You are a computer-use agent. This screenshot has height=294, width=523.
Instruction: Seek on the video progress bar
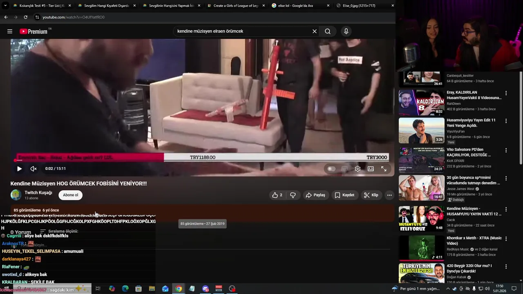(x=202, y=161)
